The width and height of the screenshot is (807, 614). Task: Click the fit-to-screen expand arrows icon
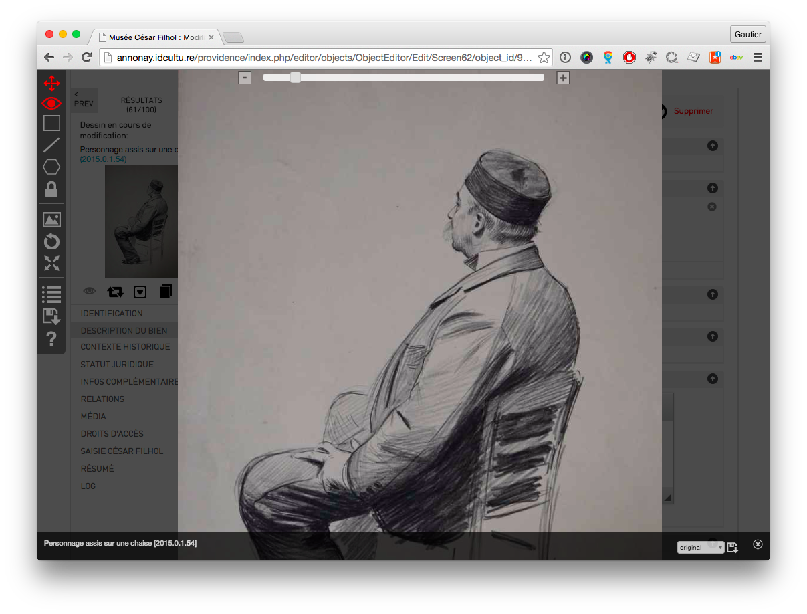point(51,263)
